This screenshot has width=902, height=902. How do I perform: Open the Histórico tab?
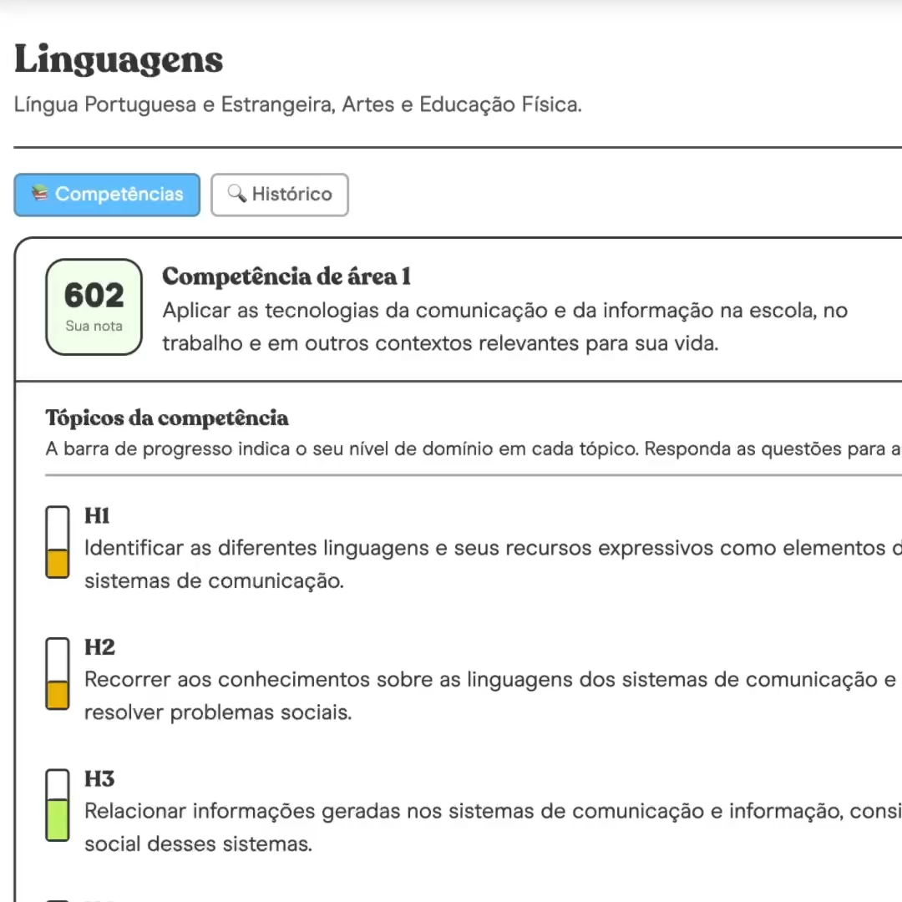(x=279, y=195)
